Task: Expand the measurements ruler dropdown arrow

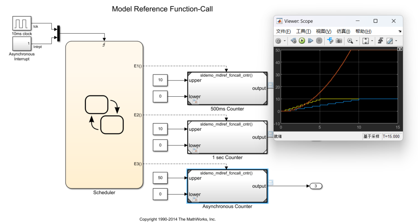Action: click(396, 41)
